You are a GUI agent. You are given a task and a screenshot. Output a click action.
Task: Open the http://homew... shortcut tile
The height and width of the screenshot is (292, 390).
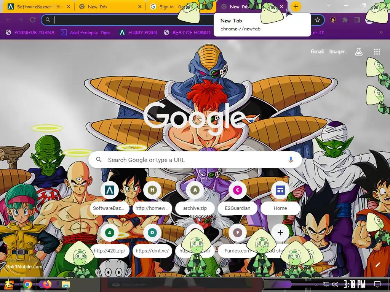pyautogui.click(x=152, y=198)
